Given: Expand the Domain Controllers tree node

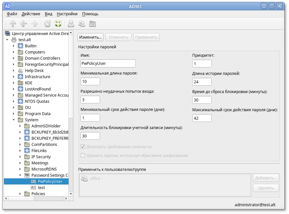Looking at the screenshot, I should click(x=14, y=58).
